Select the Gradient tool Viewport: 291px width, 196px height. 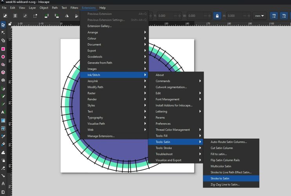tap(3, 120)
